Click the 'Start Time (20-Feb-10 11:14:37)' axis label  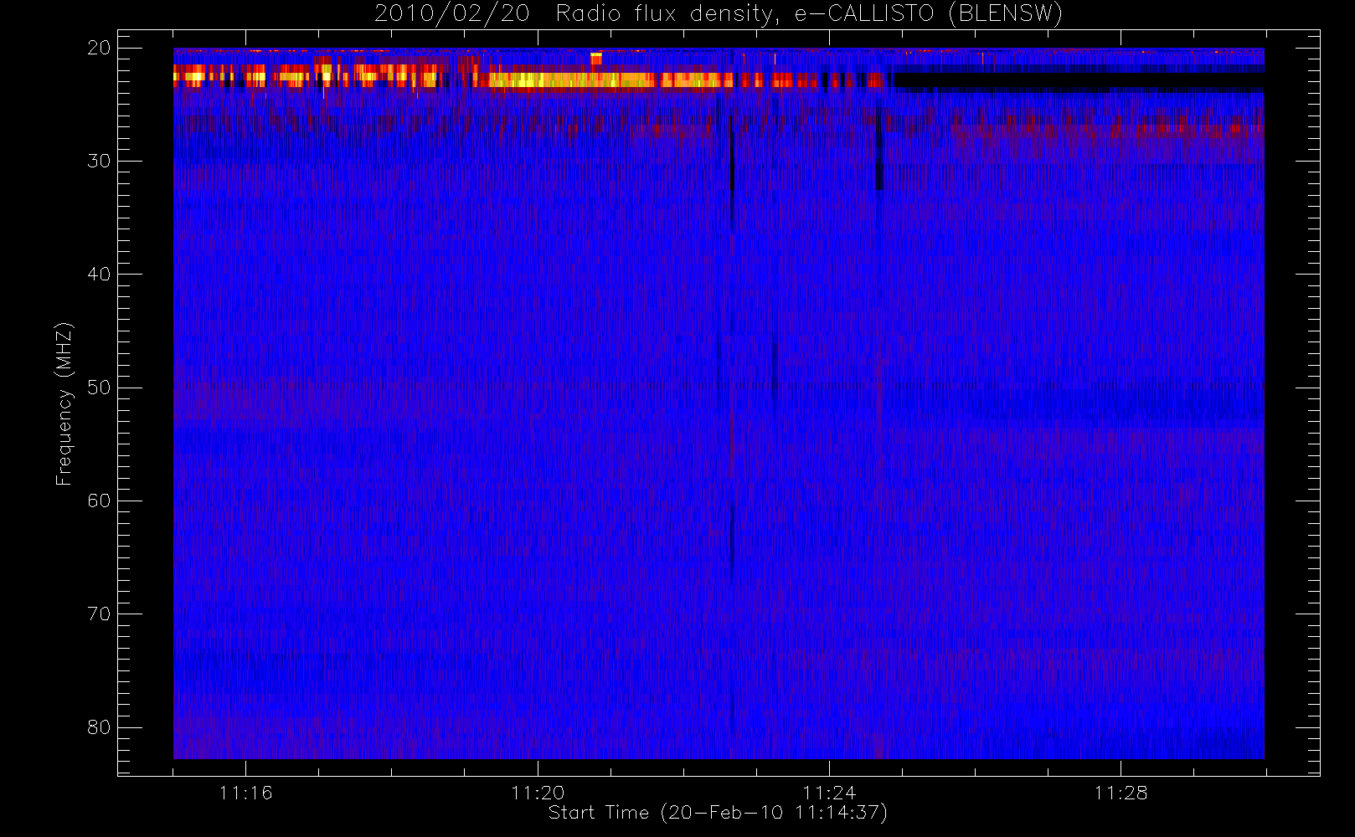(x=718, y=813)
